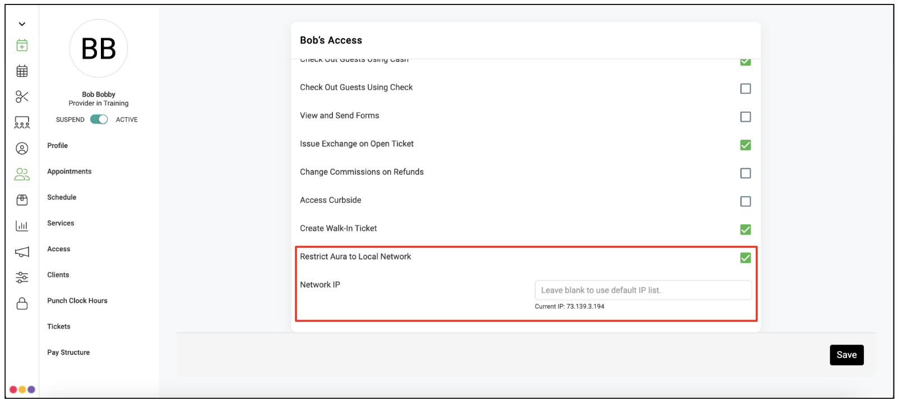
Task: Open the product box inventory icon
Action: point(22,200)
